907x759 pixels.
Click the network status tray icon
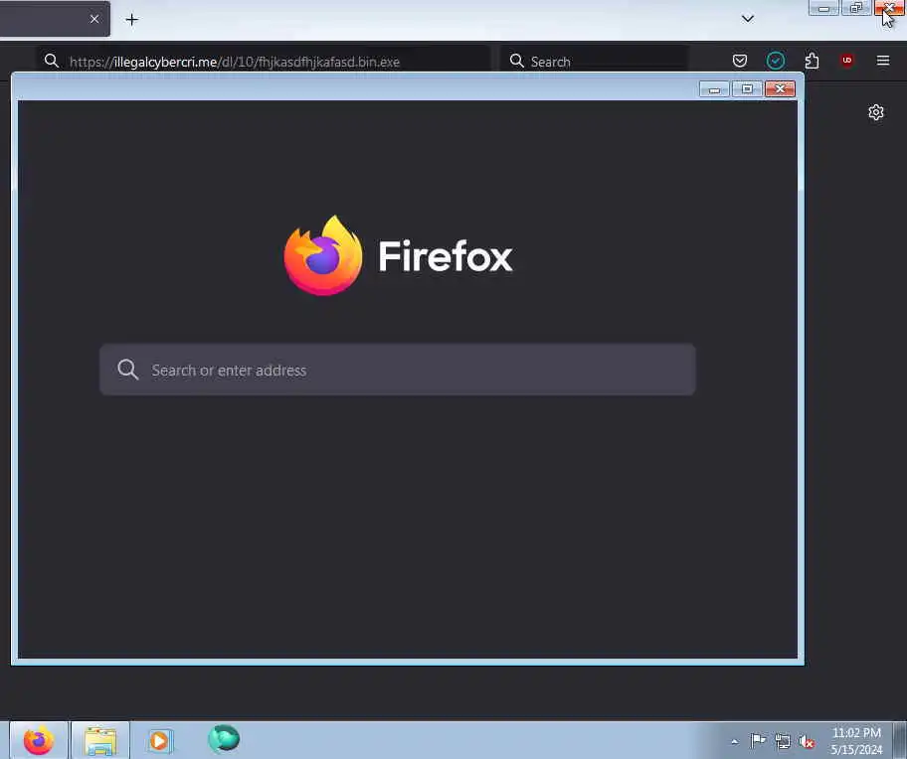click(x=782, y=741)
